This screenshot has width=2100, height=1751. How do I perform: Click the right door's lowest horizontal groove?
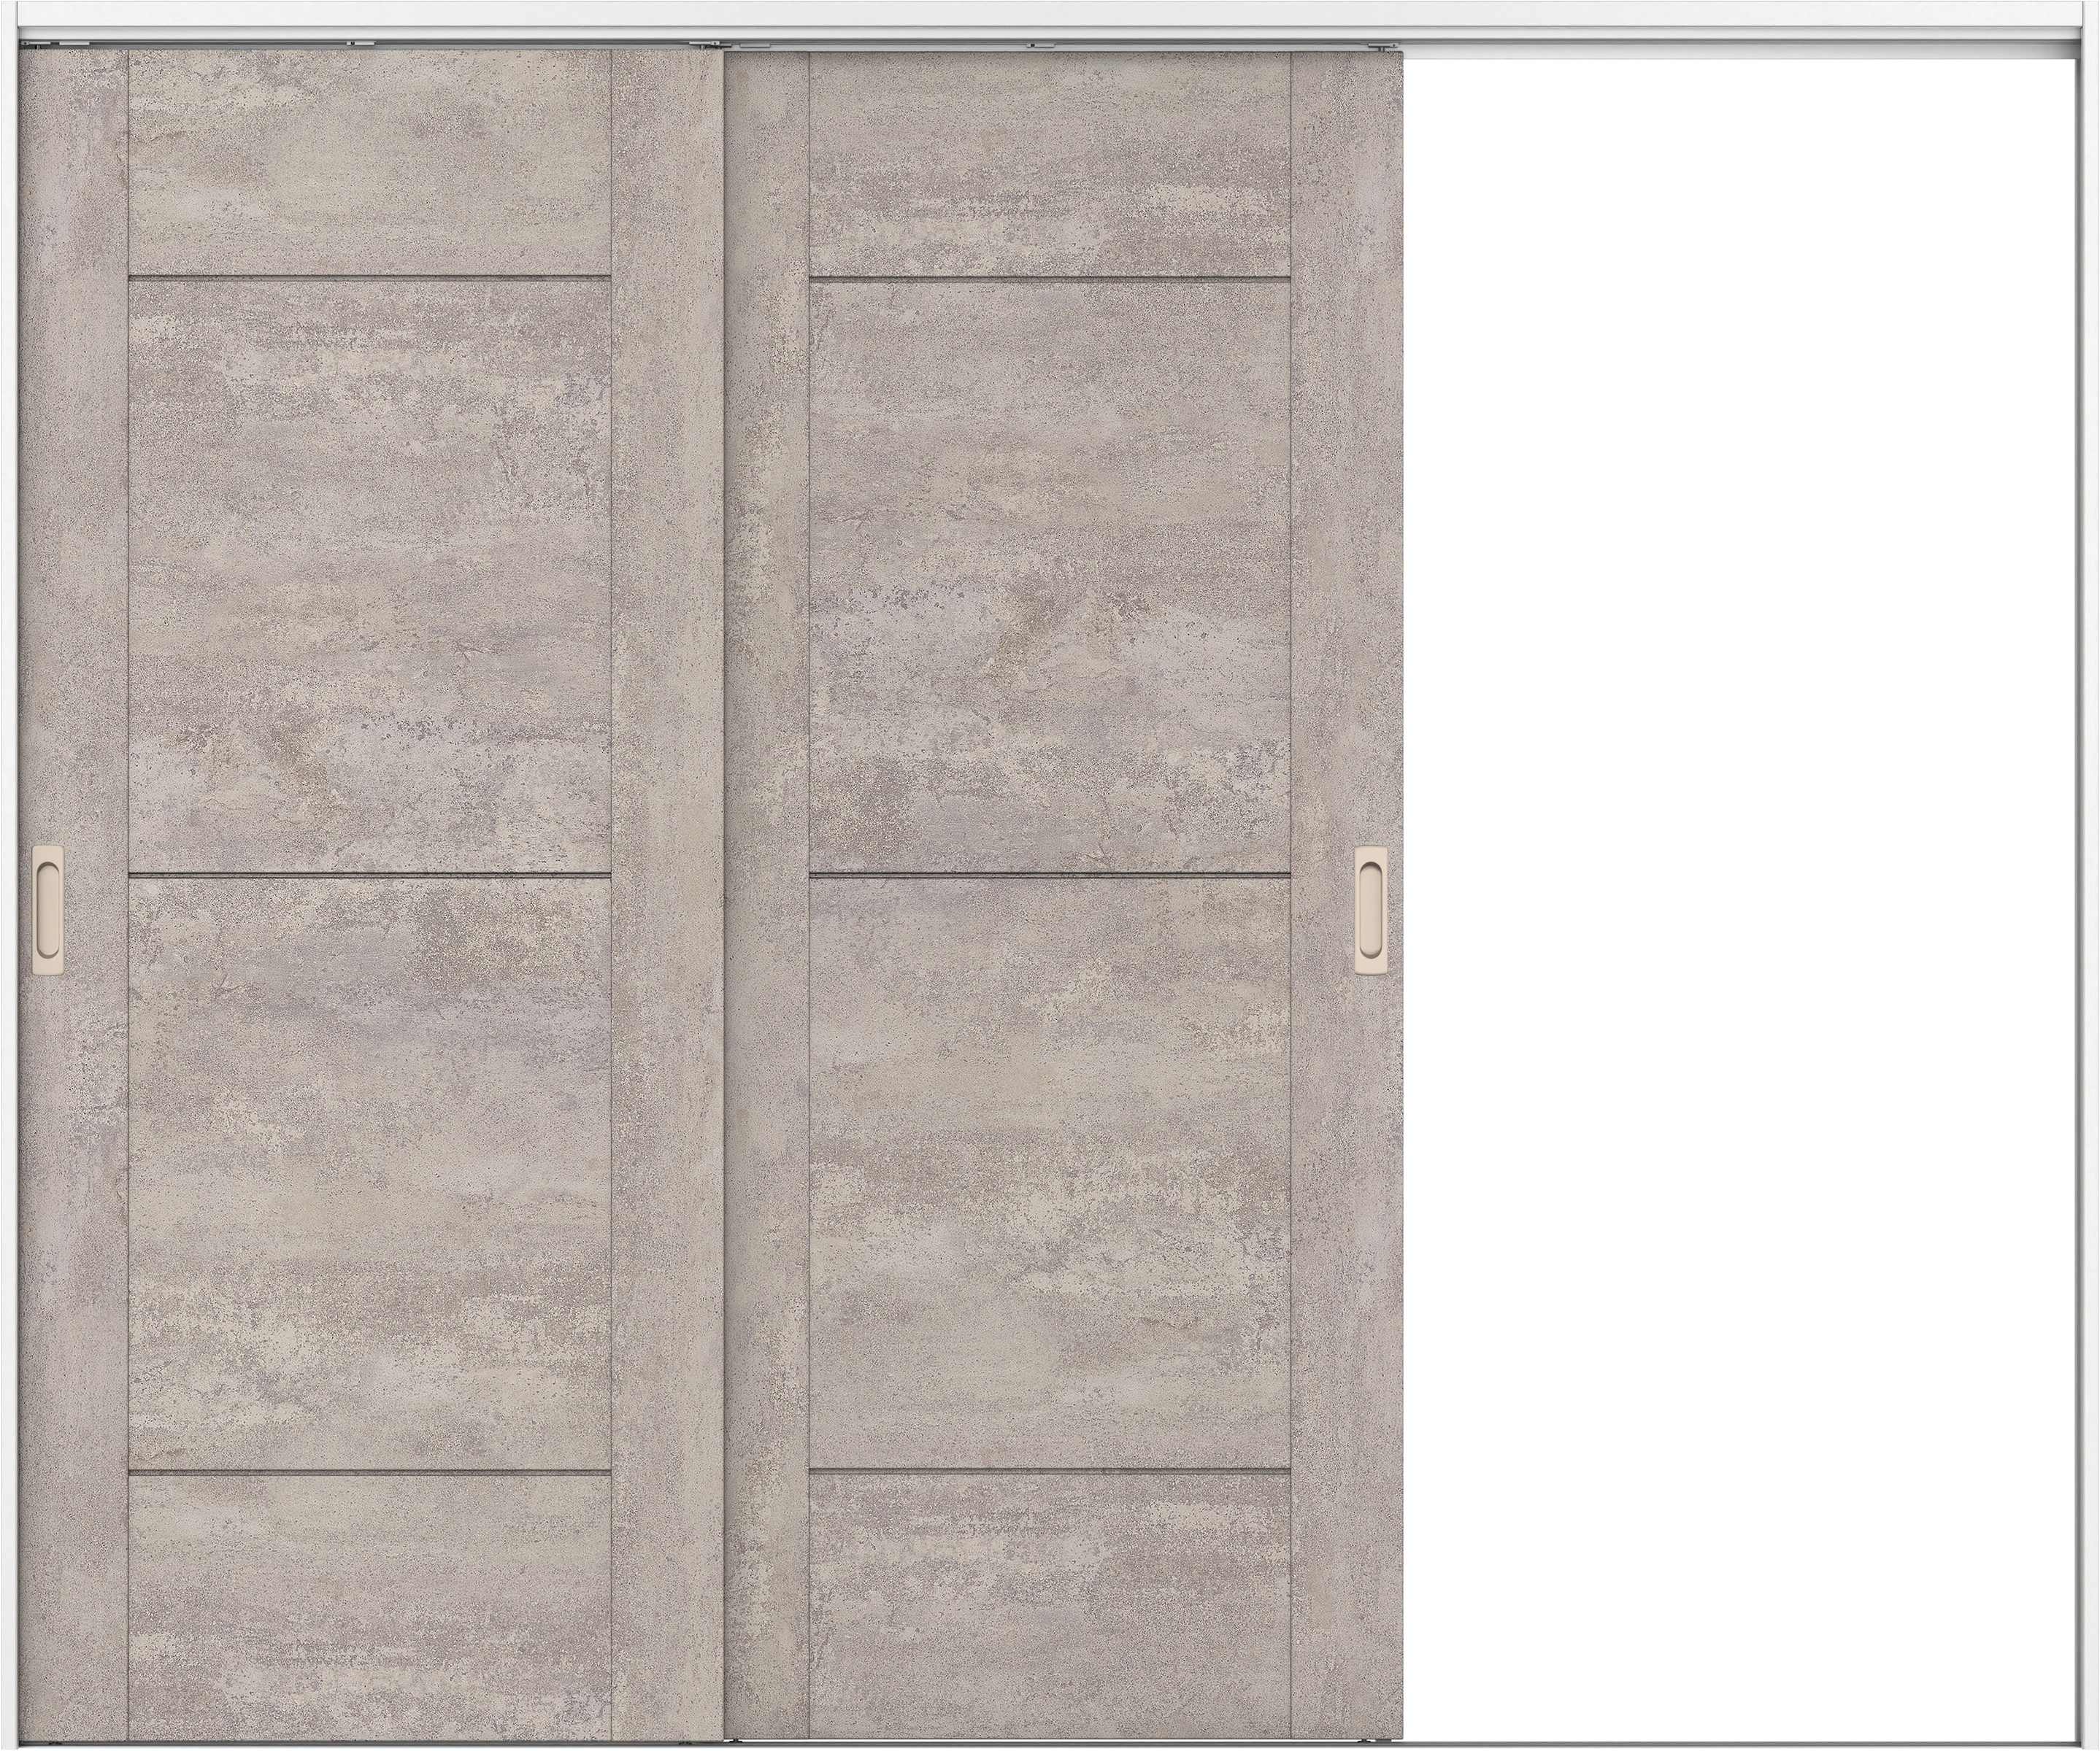(1049, 1470)
